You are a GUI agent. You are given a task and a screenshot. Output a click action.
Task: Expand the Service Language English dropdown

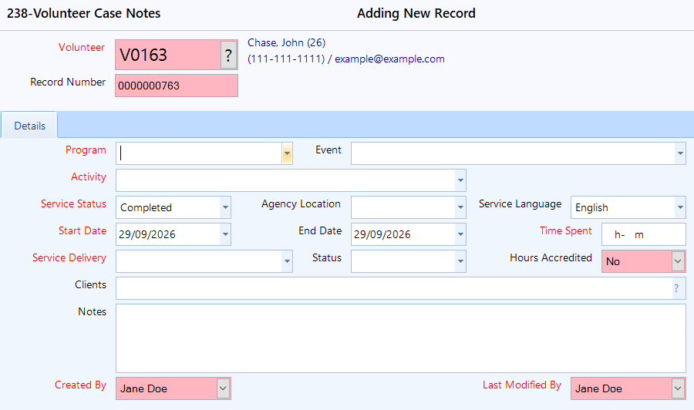[680, 207]
